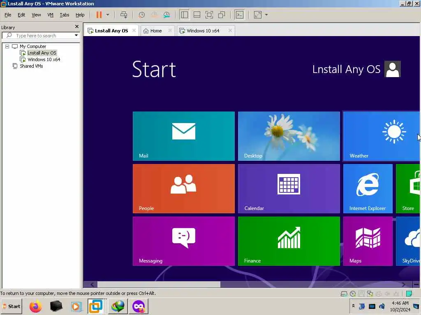The width and height of the screenshot is (421, 315).
Task: Select Shared VMs in library tree
Action: coord(31,66)
